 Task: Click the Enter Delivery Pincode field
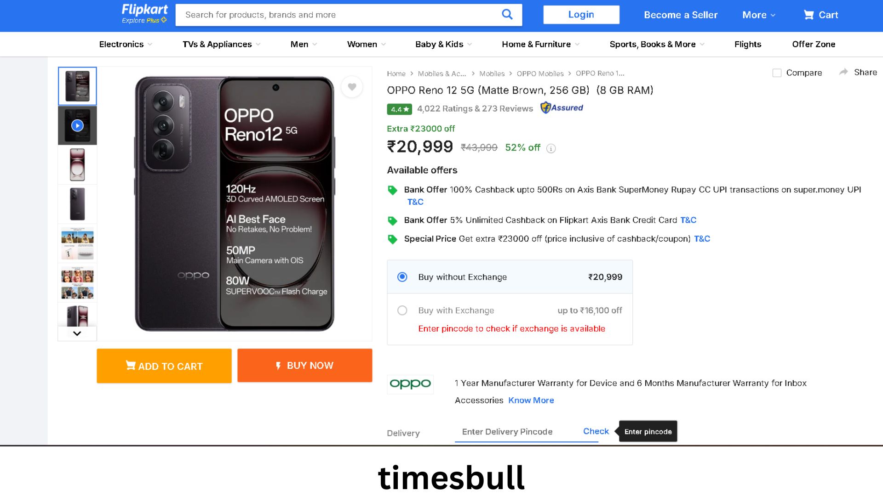[x=515, y=432]
